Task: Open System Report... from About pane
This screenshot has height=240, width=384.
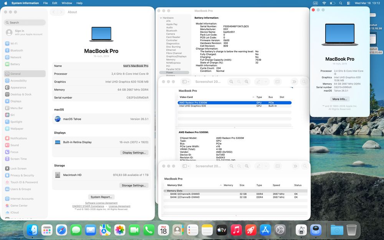Action: point(101,197)
